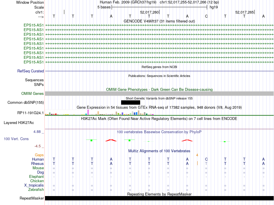Screen dimensions: 274x205
Task: Select the X_tropicalis alignment row label
Action: [34, 185]
